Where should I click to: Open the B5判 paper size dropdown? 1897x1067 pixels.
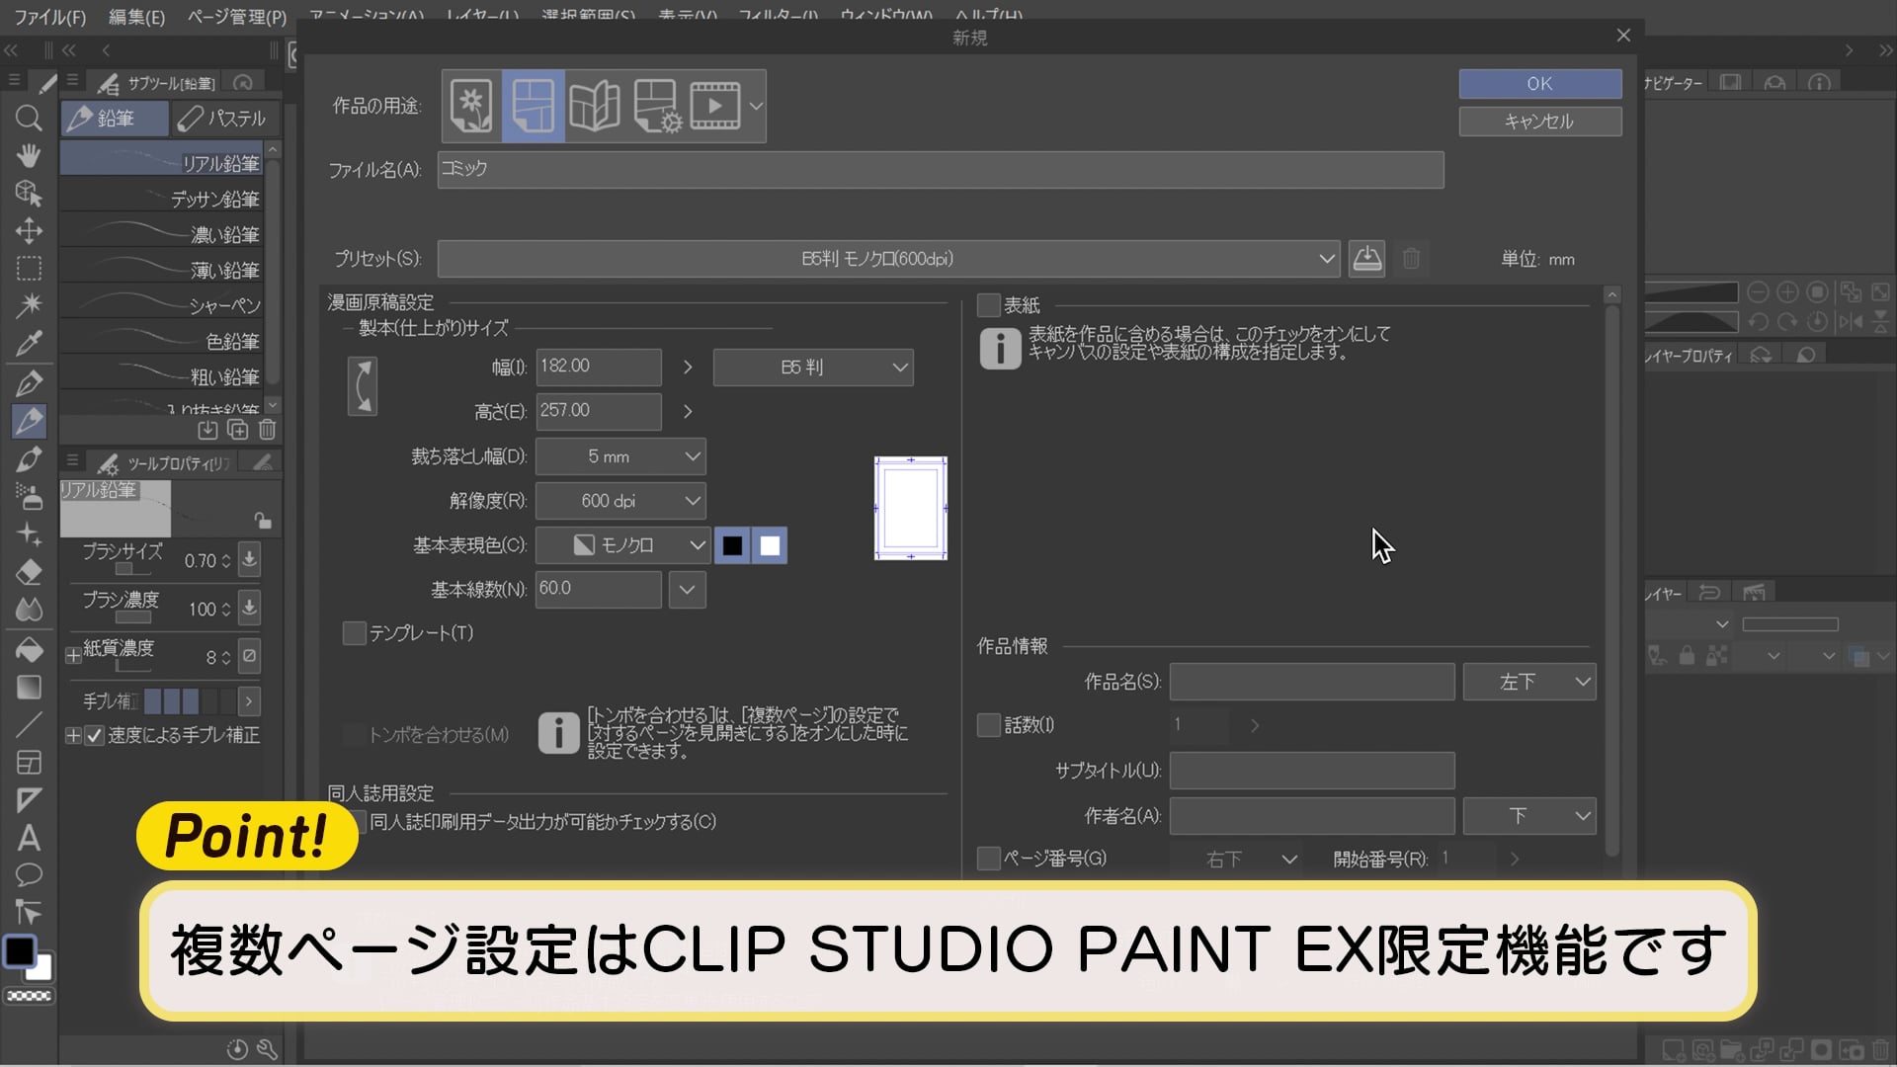(812, 368)
